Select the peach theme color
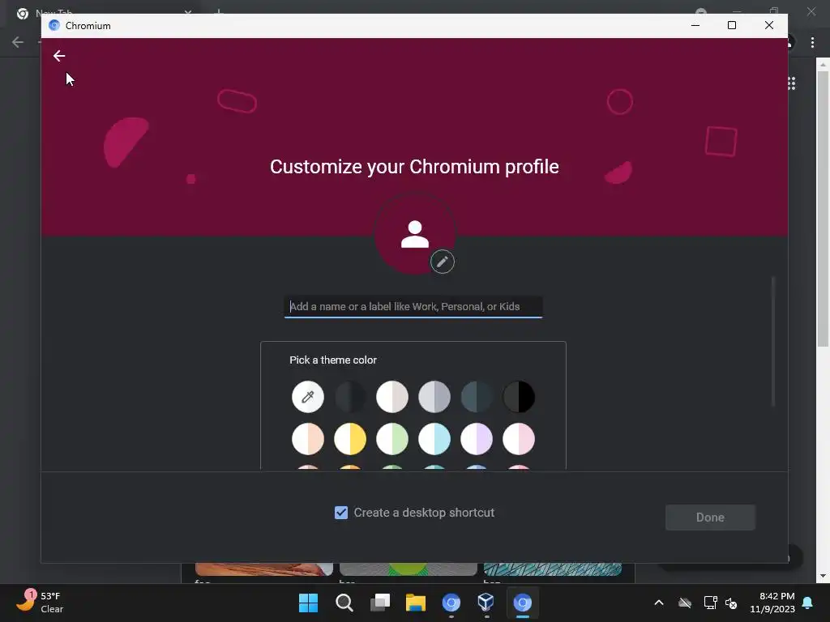The width and height of the screenshot is (830, 622). (307, 439)
